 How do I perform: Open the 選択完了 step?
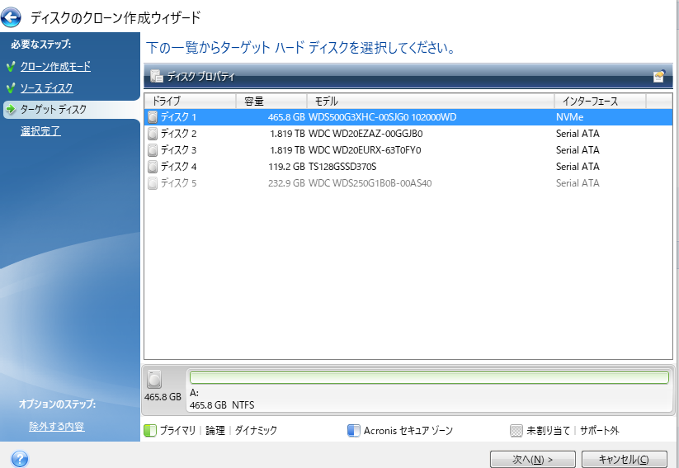(x=40, y=130)
